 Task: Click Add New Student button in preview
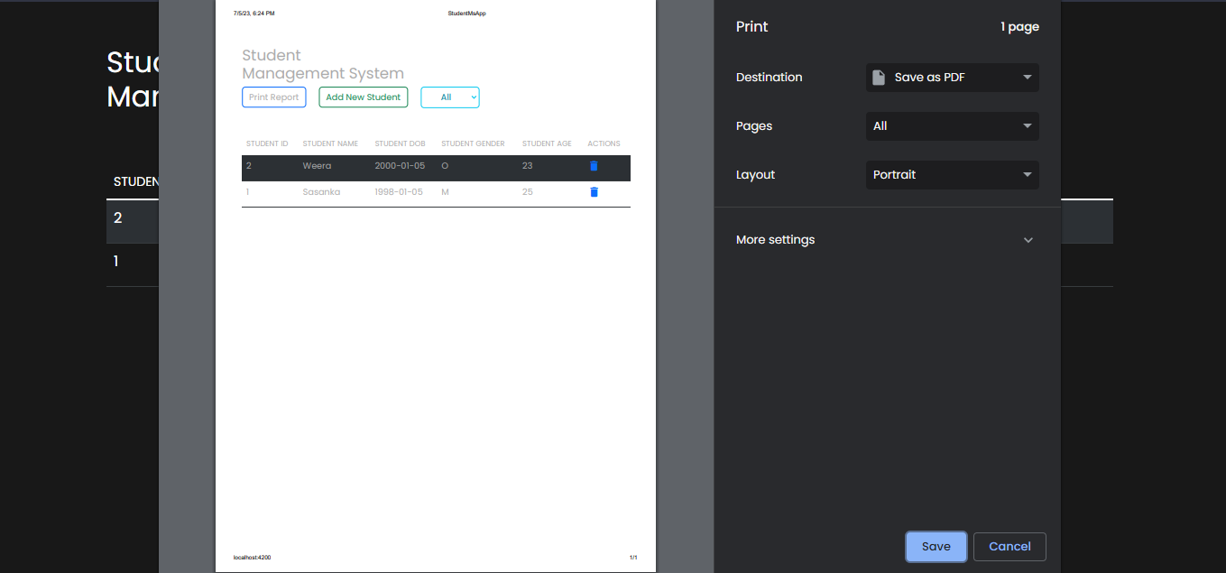click(x=364, y=97)
